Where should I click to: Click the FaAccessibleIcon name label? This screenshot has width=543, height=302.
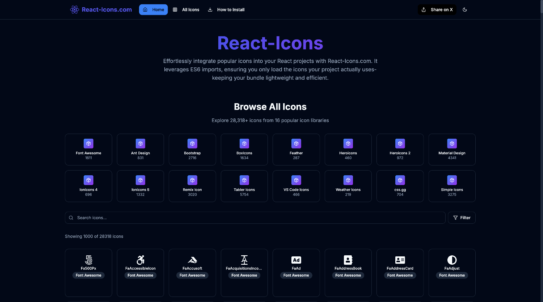coord(140,268)
